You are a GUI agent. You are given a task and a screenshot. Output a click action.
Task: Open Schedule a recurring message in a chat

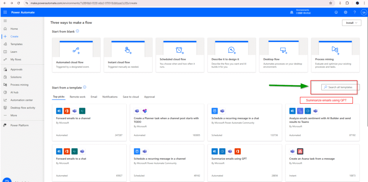(x=245, y=122)
